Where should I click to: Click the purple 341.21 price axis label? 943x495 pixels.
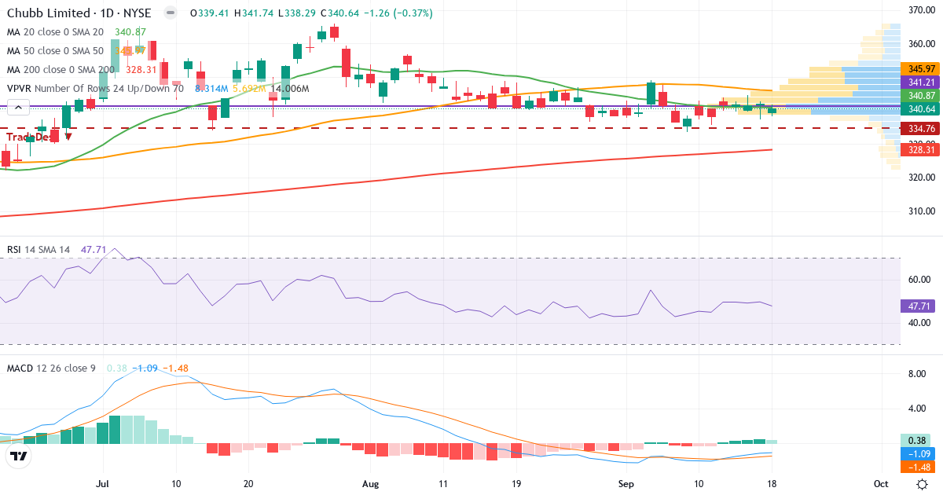click(920, 82)
